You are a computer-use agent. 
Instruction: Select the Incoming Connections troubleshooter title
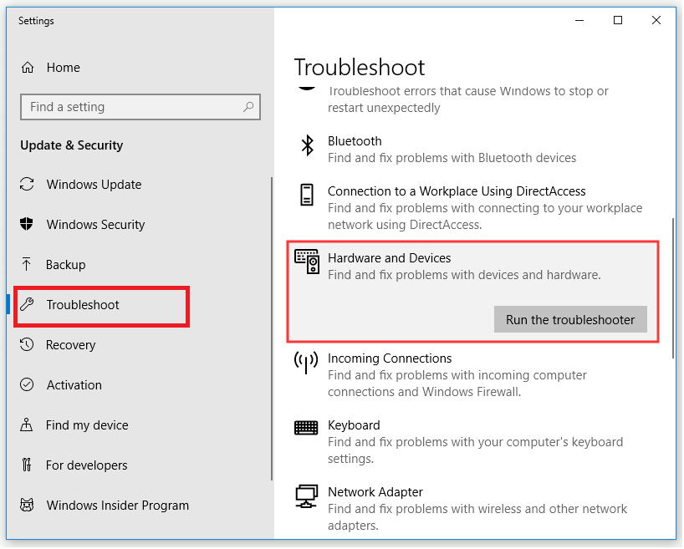click(390, 358)
